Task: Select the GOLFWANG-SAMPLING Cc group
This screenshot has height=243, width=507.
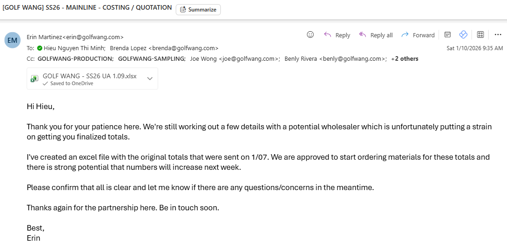Action: [x=152, y=58]
